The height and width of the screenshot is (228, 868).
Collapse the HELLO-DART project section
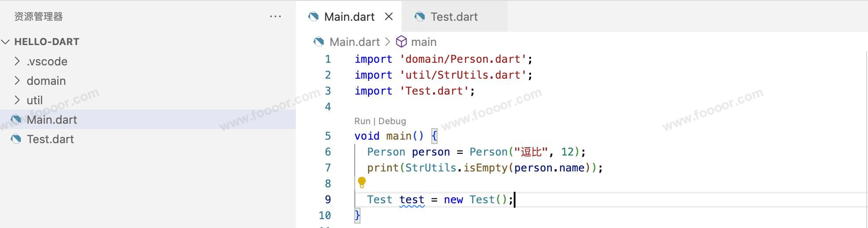click(x=6, y=42)
